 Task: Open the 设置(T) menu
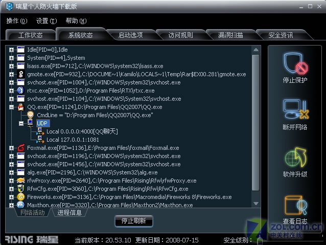tap(46, 21)
